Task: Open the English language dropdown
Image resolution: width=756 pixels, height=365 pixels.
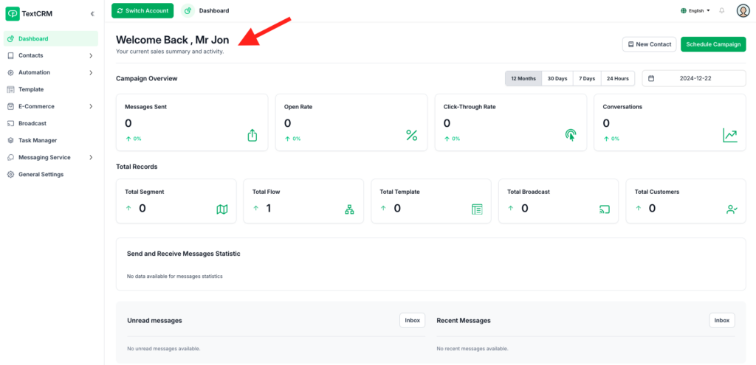Action: (x=695, y=10)
